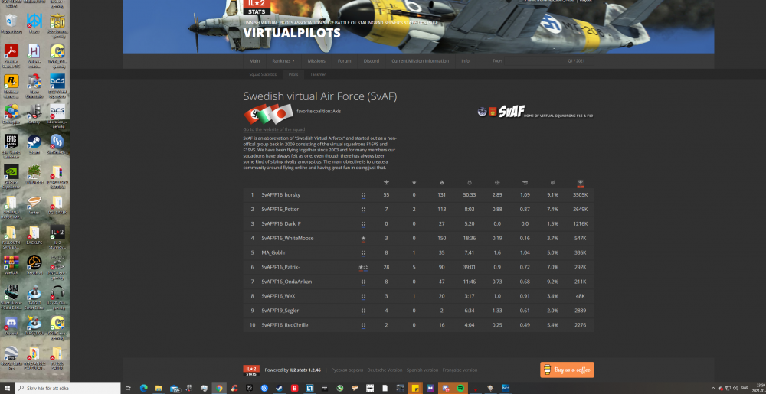Open Spotify from the taskbar
The height and width of the screenshot is (394, 766).
(460, 388)
